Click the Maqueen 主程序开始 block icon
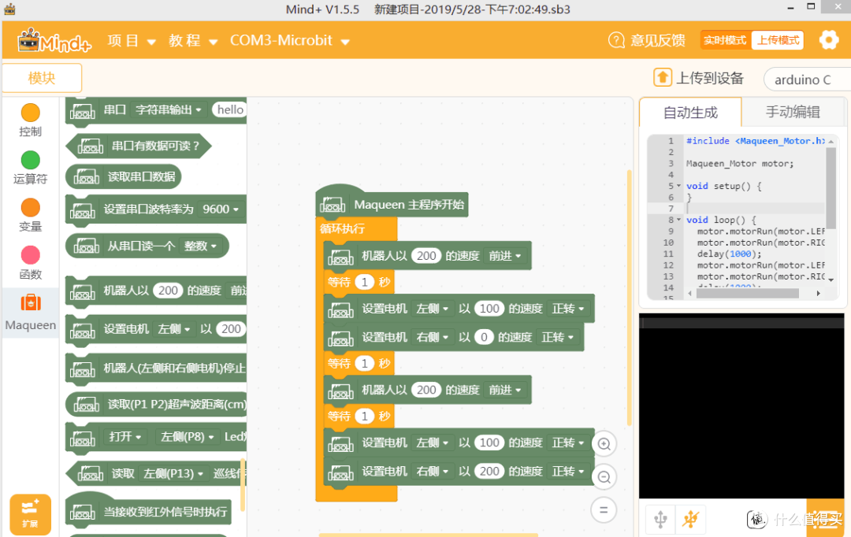Screen dimensions: 851x537 (333, 205)
